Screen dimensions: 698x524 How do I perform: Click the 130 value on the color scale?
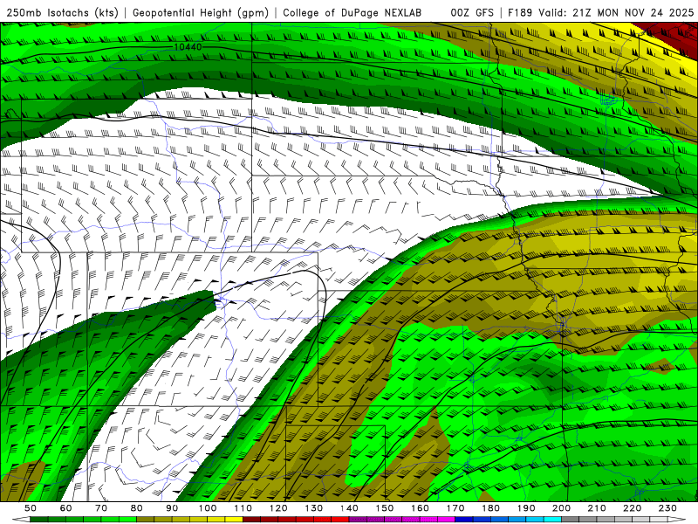tap(314, 508)
